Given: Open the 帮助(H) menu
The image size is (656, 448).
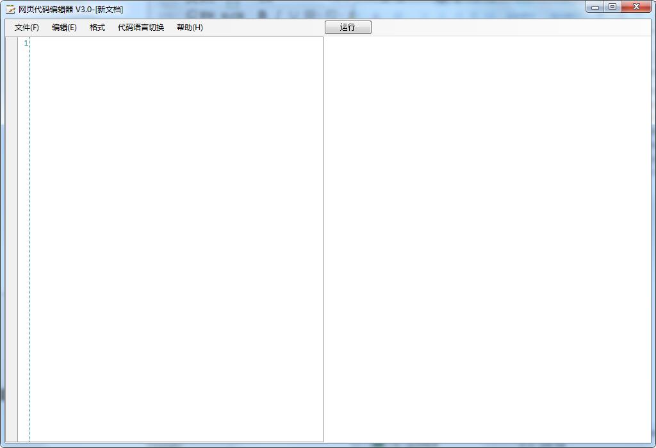Looking at the screenshot, I should (x=190, y=28).
